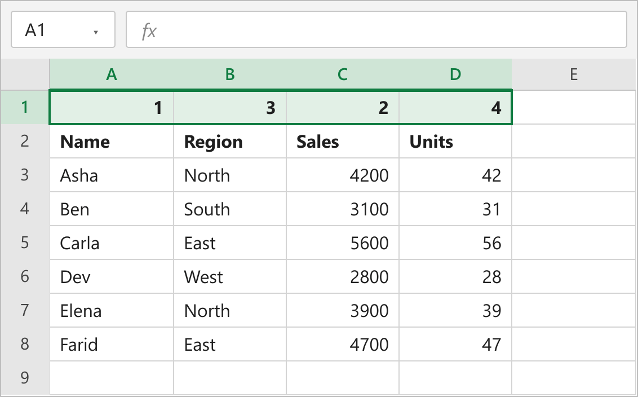Click Asha's Region cell North

coord(230,175)
